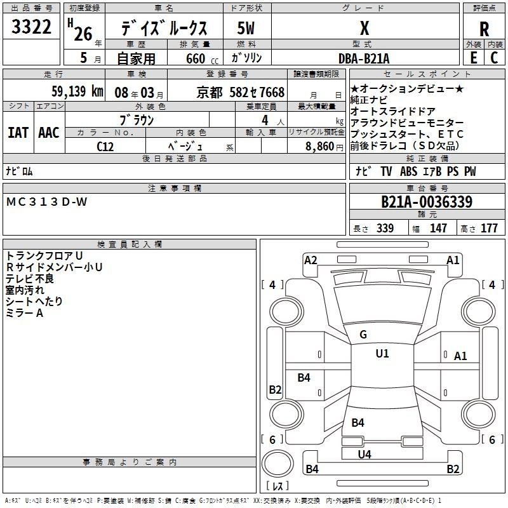Select the recycle deposit amount 8,860円
Image resolution: width=508 pixels, height=508 pixels.
(323, 146)
